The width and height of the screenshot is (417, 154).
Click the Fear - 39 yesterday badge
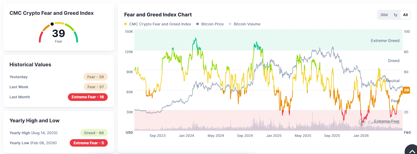[x=96, y=77]
